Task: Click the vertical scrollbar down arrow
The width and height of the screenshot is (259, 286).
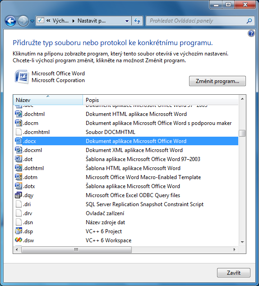Action: coord(242,242)
